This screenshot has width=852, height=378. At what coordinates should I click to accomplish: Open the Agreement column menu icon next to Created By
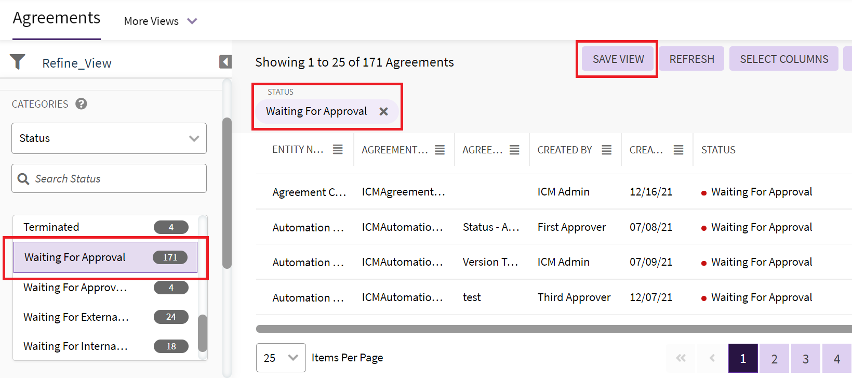(514, 150)
